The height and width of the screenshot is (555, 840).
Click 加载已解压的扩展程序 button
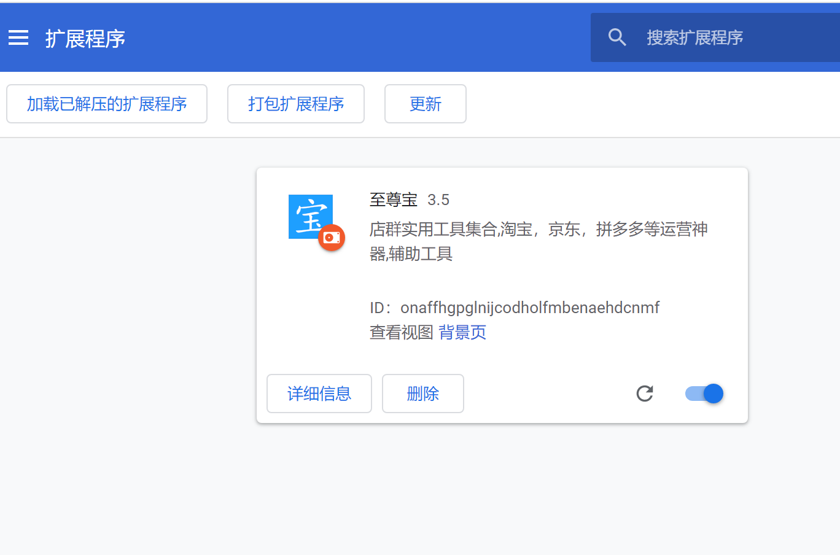tap(107, 104)
